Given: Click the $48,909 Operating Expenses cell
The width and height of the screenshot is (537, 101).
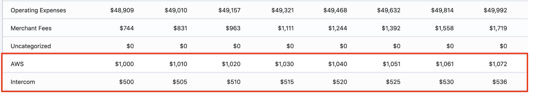Looking at the screenshot, I should pos(122,10).
